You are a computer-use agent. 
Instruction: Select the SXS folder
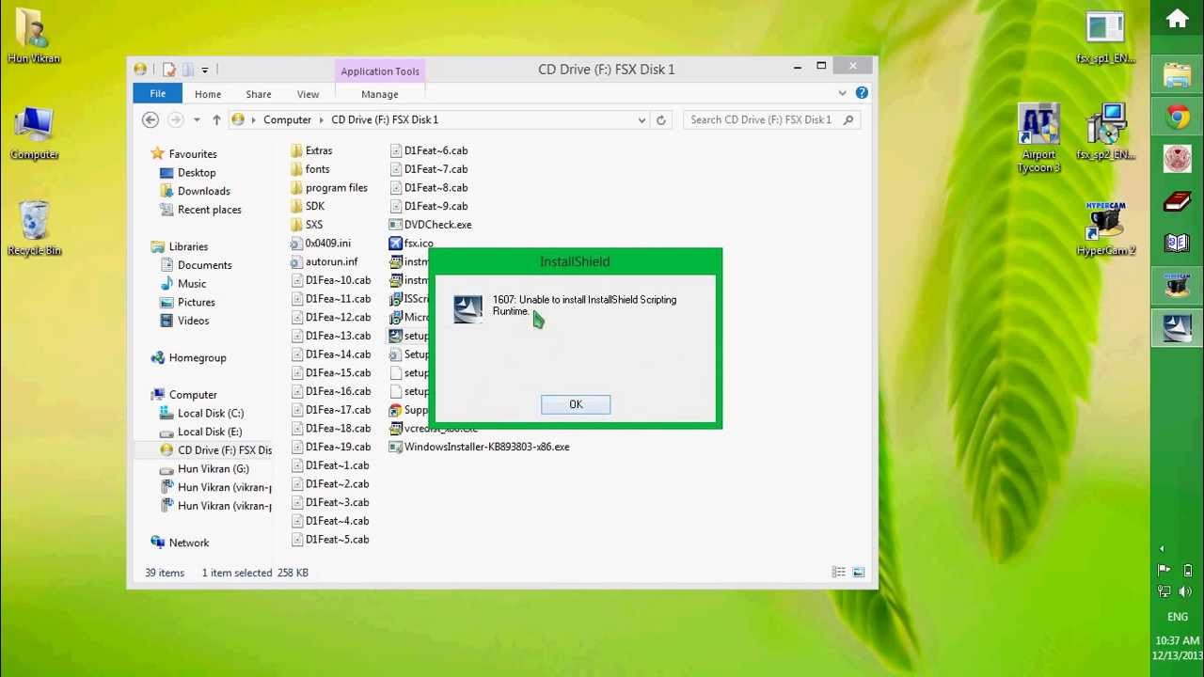[x=313, y=225]
